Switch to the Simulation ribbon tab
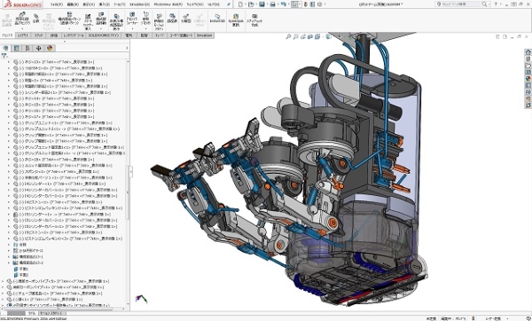 point(204,35)
